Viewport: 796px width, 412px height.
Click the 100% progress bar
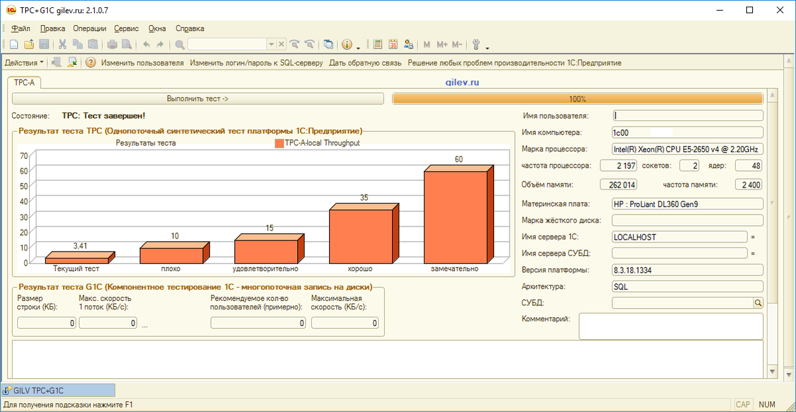[x=578, y=99]
